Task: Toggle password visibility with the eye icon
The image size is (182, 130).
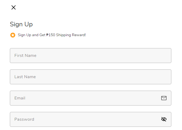Action: (164, 119)
